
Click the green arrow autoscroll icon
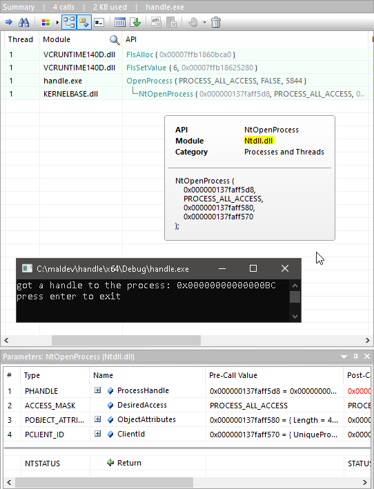coord(135,23)
